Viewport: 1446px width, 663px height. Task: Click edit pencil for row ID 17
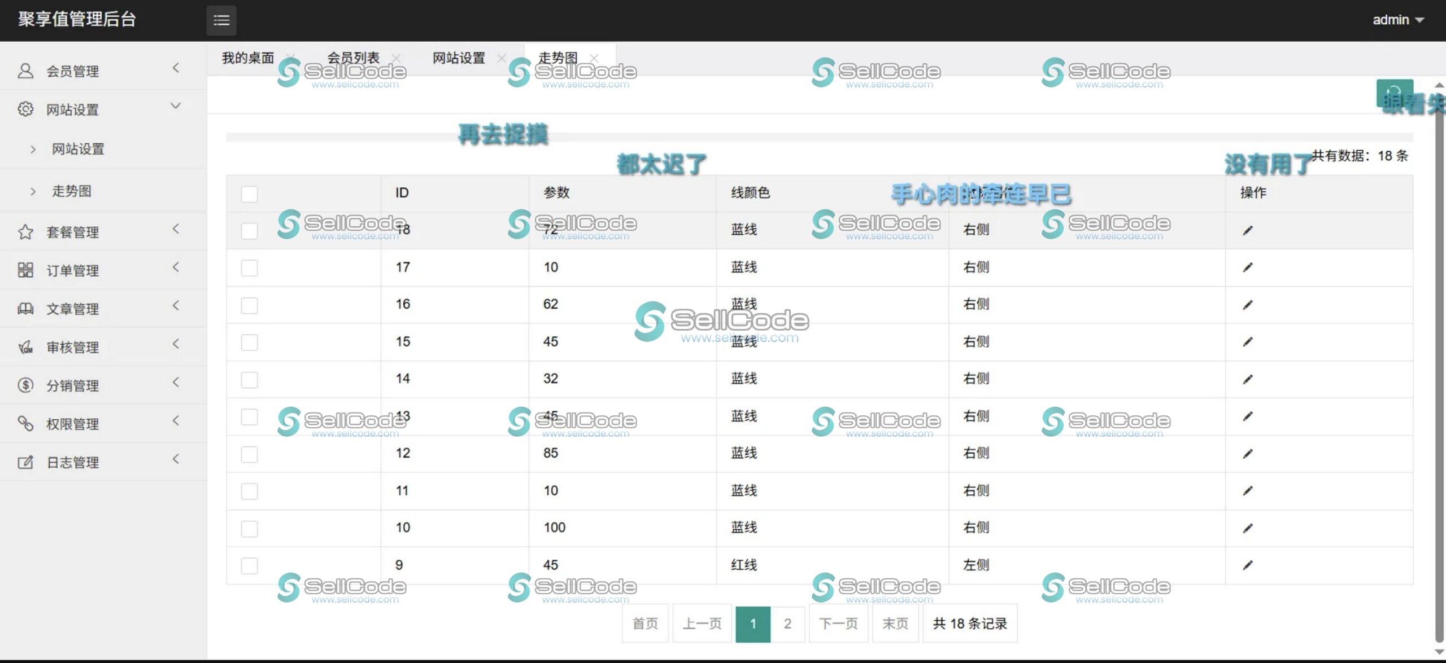(x=1247, y=267)
